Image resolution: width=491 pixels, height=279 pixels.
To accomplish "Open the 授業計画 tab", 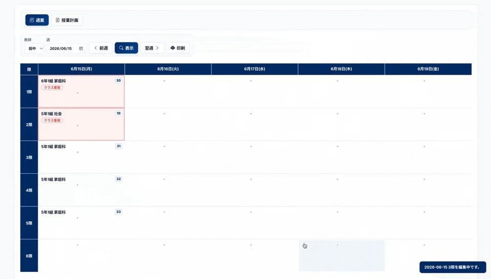I will pyautogui.click(x=67, y=20).
